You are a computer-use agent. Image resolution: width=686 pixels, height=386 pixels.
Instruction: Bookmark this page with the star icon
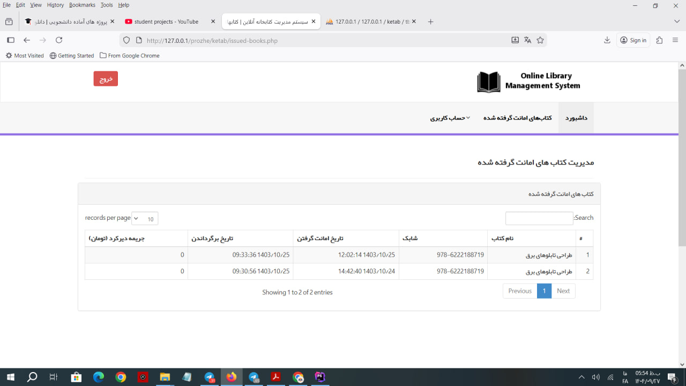(x=540, y=40)
